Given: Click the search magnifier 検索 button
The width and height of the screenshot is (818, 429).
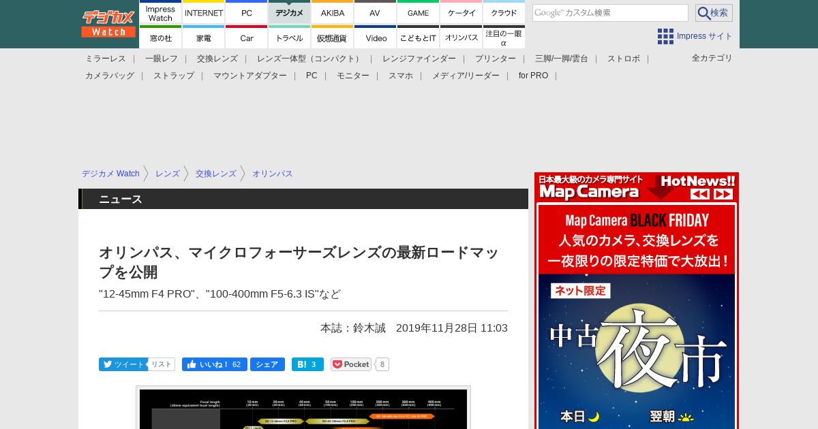Looking at the screenshot, I should tap(714, 13).
